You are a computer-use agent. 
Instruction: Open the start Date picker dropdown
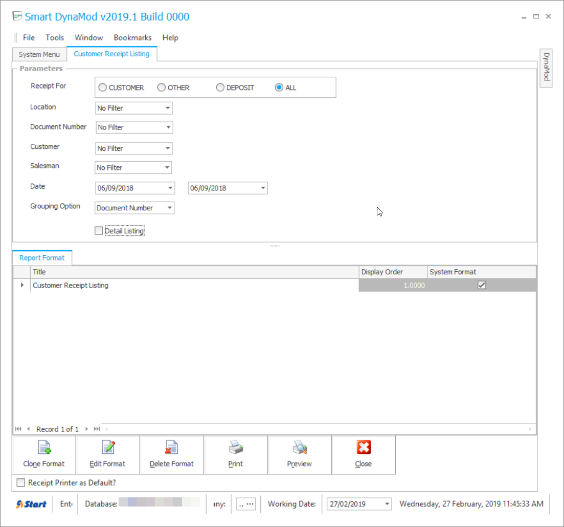pyautogui.click(x=170, y=188)
